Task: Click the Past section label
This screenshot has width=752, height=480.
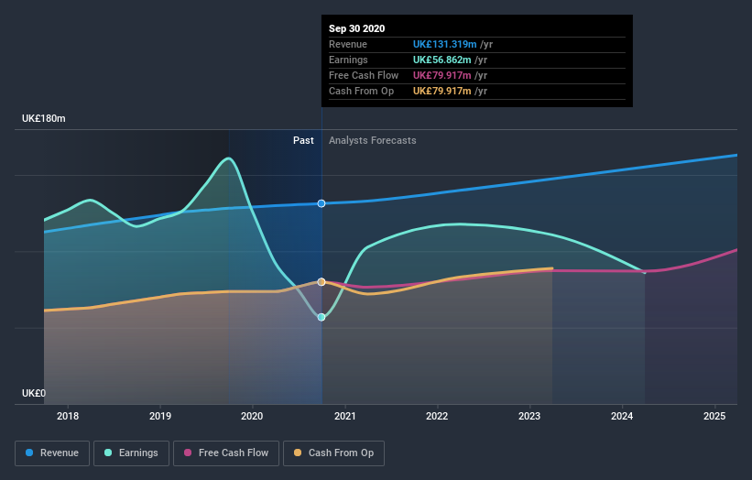Action: click(x=303, y=140)
